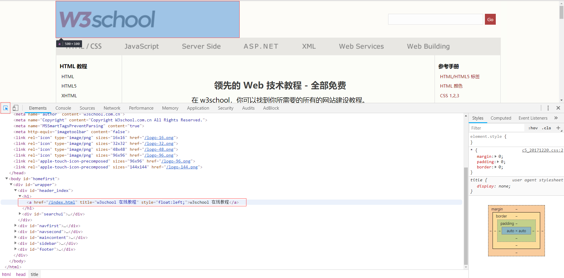Close the DevTools panel
564x278 pixels.
click(x=558, y=108)
